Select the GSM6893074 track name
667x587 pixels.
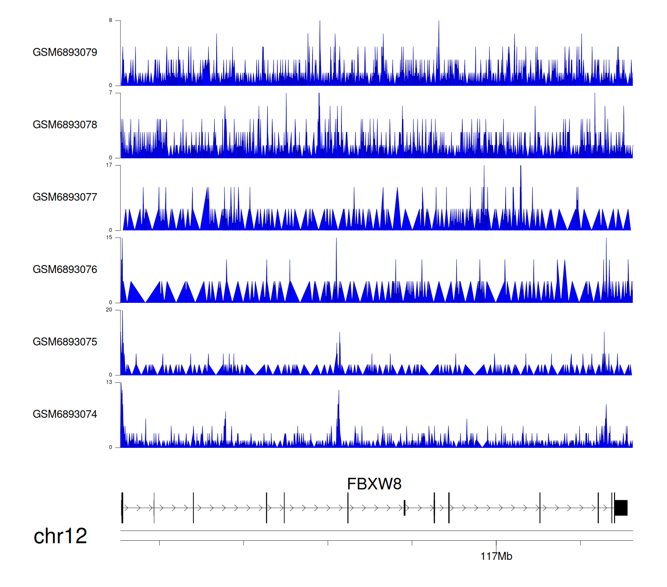pyautogui.click(x=65, y=414)
